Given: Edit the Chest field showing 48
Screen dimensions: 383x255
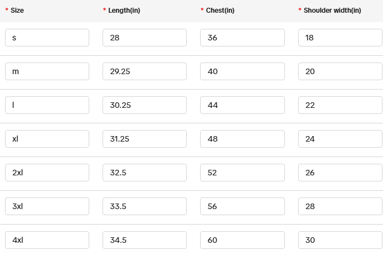Looking at the screenshot, I should (242, 139).
